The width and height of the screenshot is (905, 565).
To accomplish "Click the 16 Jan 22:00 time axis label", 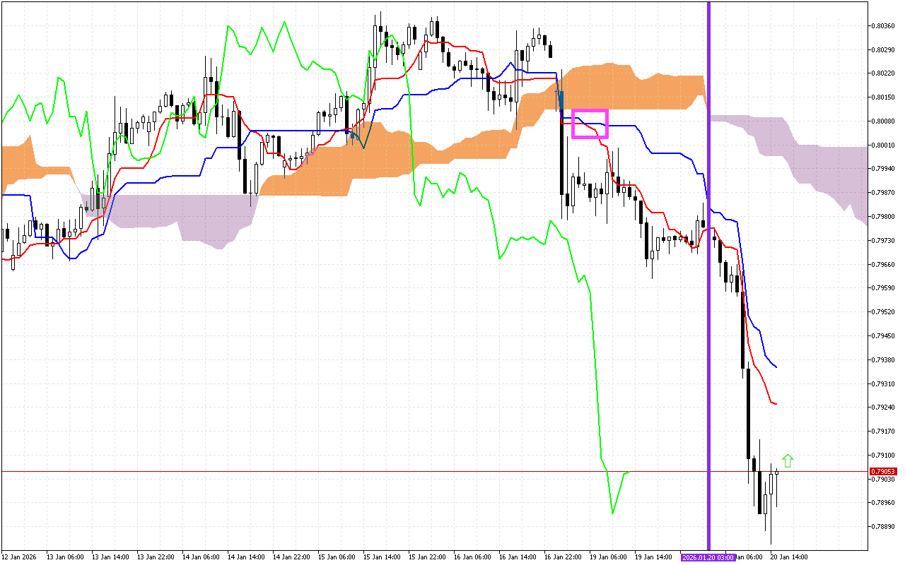I will (564, 557).
